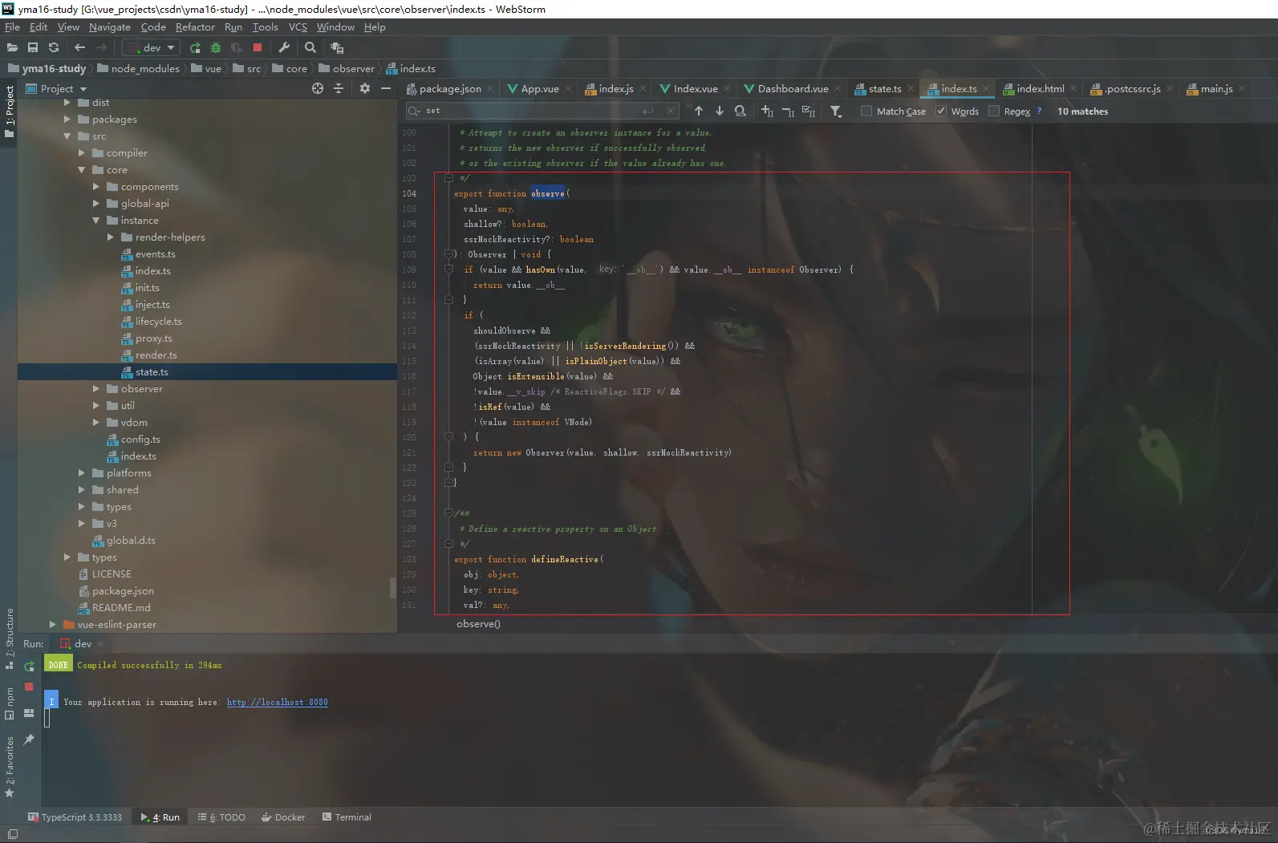Viewport: 1278px width, 843px height.
Task: Stop dev with Run panel red square
Action: [x=29, y=687]
